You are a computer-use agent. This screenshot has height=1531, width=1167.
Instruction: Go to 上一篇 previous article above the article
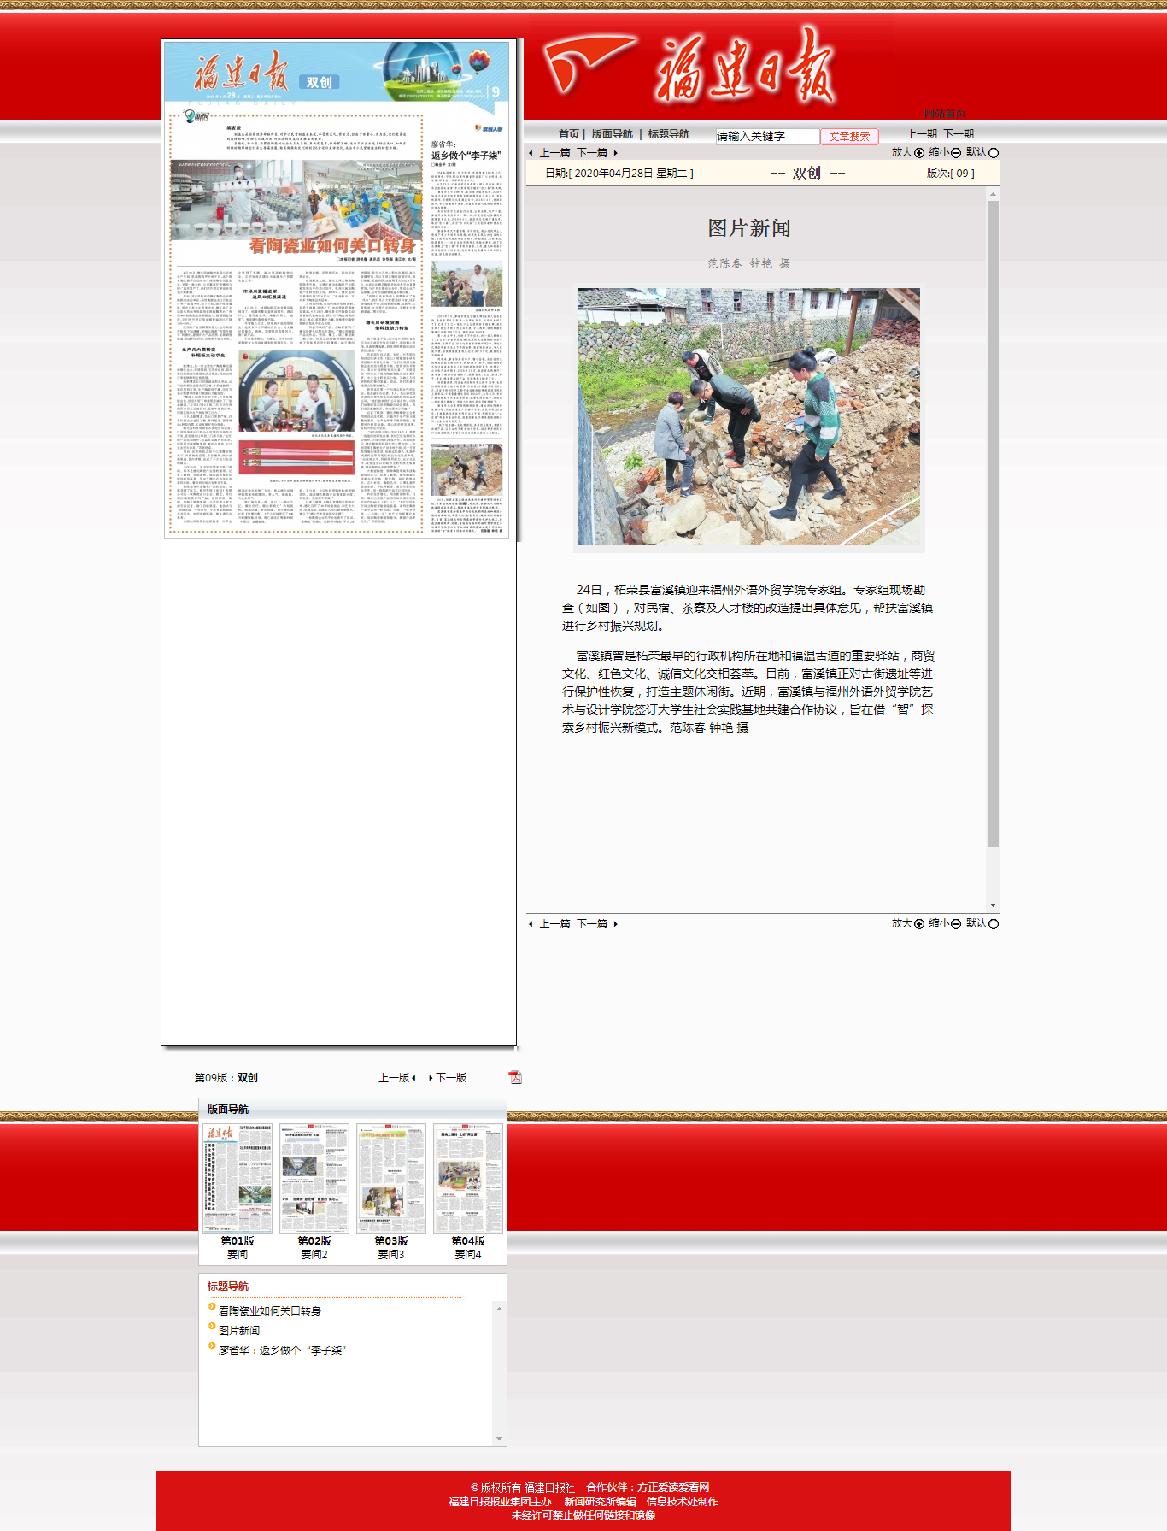click(x=554, y=153)
